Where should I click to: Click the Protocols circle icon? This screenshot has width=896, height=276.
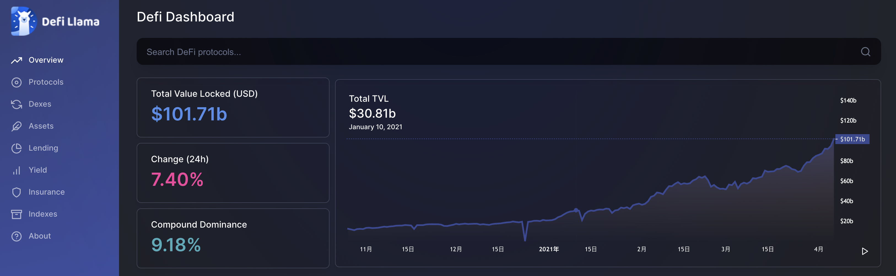(x=16, y=82)
